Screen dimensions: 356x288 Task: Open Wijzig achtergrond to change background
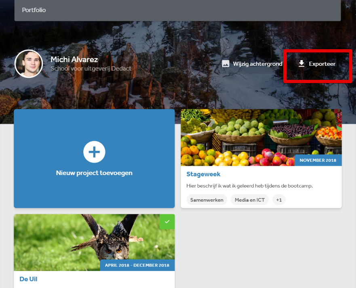[252, 64]
